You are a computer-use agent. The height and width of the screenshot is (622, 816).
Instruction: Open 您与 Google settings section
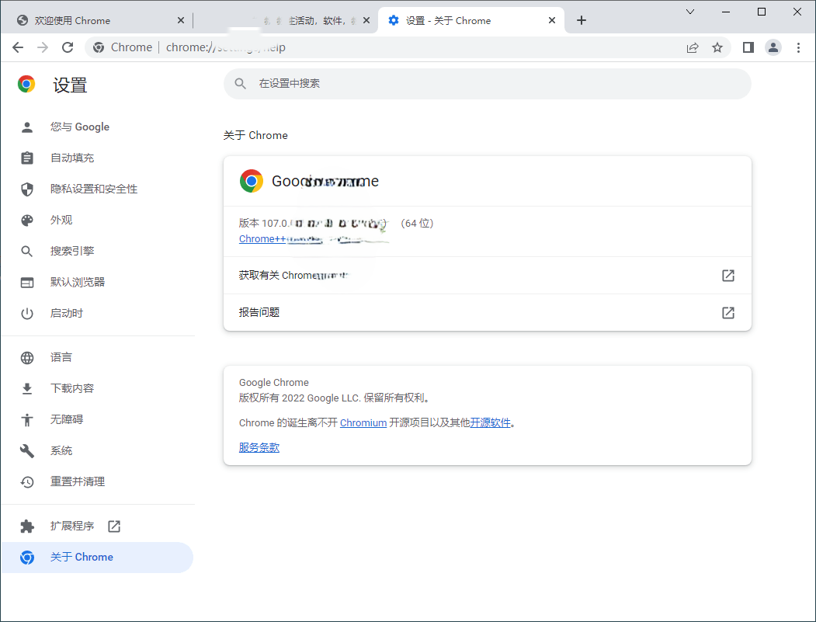97,127
